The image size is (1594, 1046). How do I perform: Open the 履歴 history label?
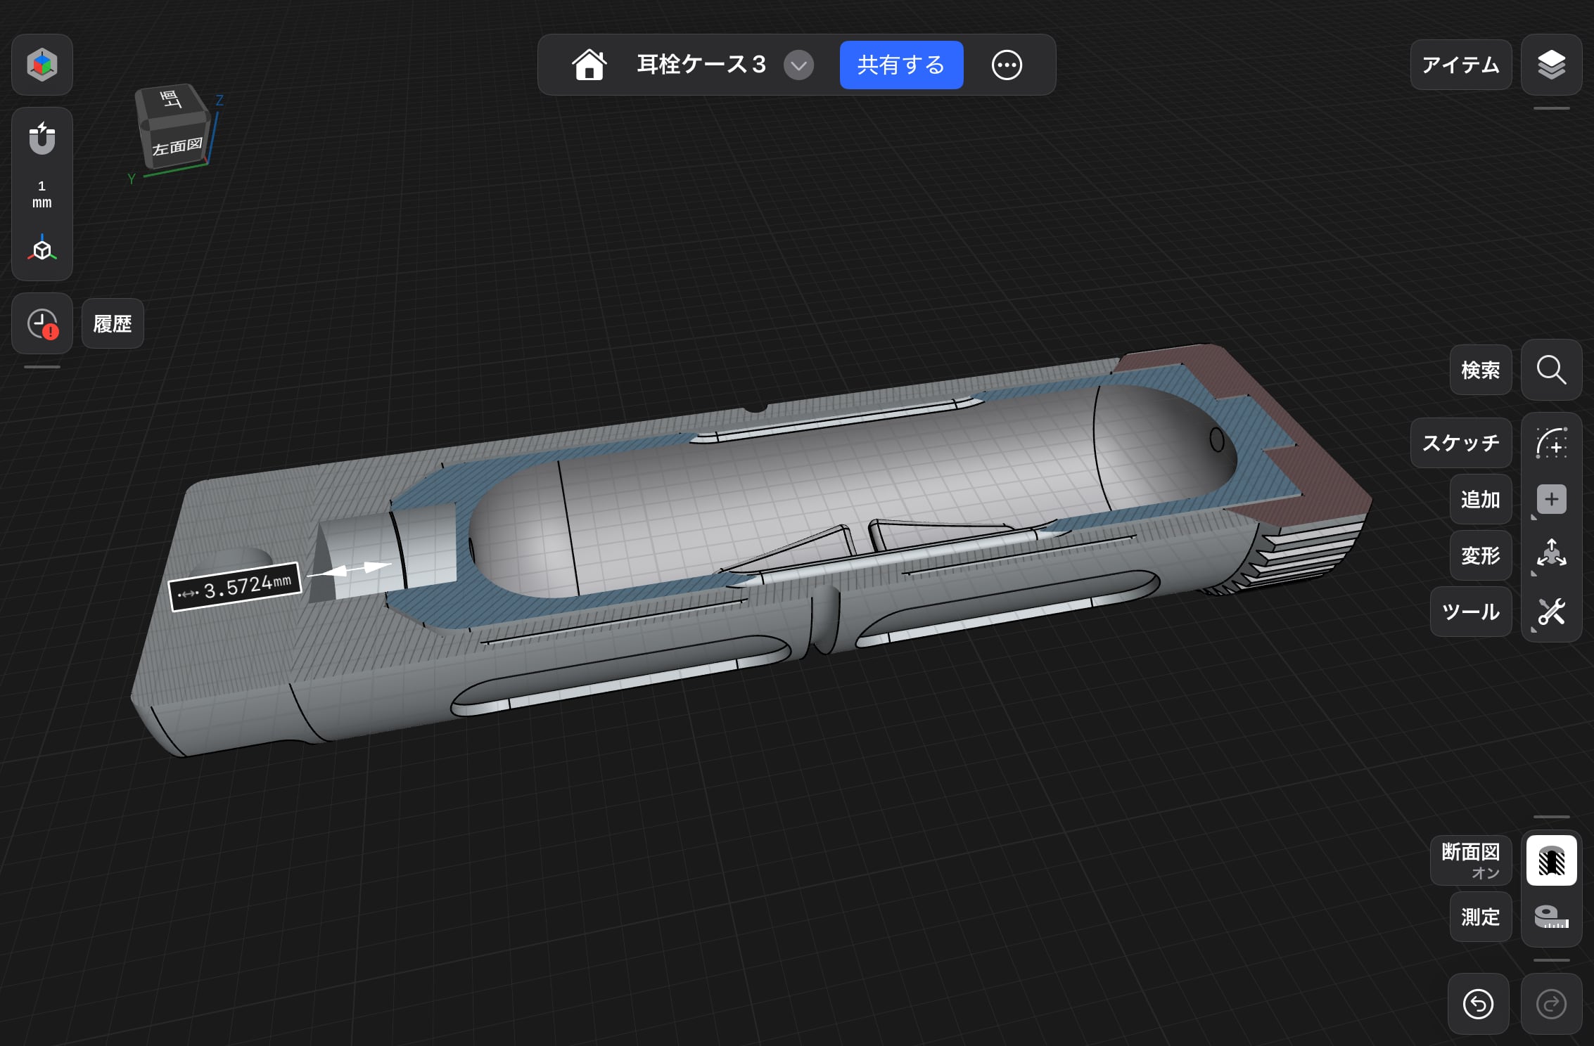click(113, 323)
